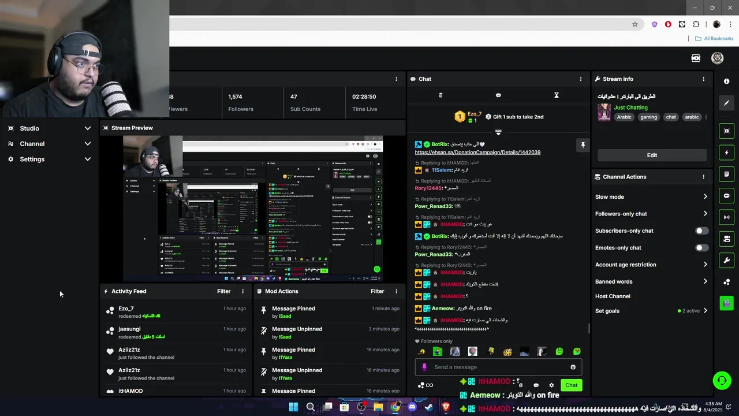The image size is (739, 416).
Task: Open Banned words chevron
Action: pos(706,281)
